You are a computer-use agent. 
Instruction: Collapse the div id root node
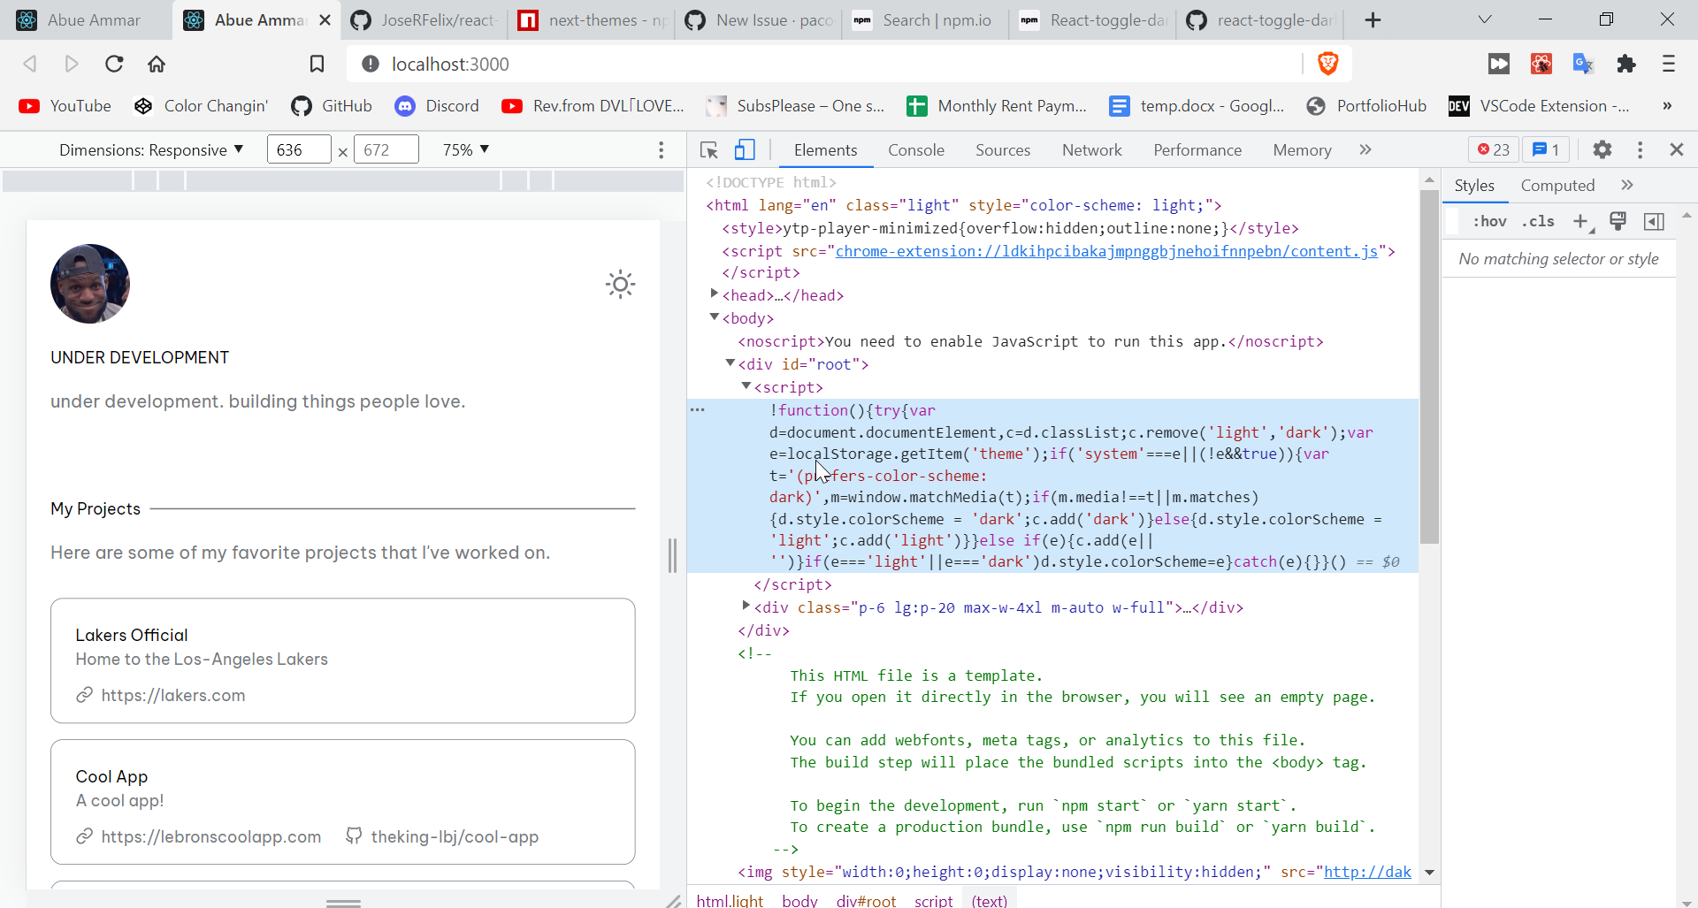pyautogui.click(x=730, y=362)
